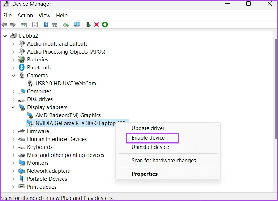The height and width of the screenshot is (201, 278).
Task: Open the Properties sheet toolbar icon
Action: pyautogui.click(x=35, y=25)
